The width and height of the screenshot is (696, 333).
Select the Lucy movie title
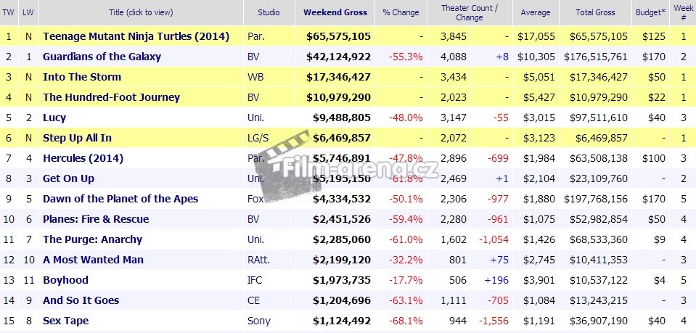[54, 118]
